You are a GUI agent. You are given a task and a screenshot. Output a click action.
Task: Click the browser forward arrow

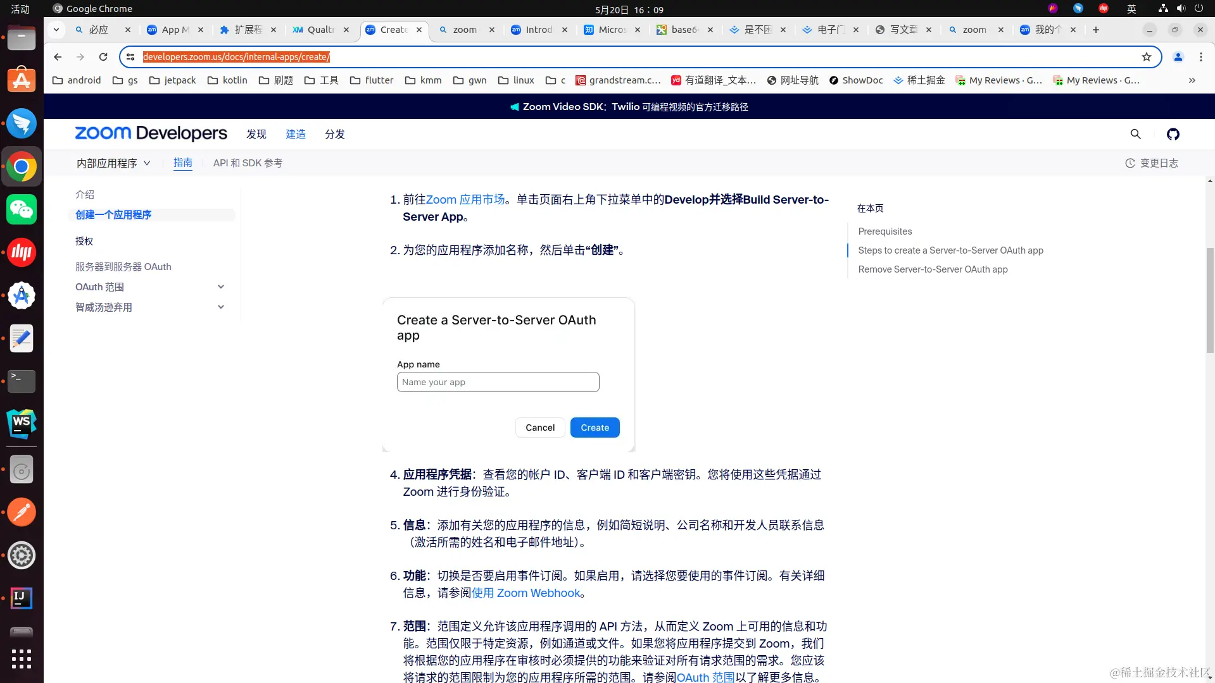click(80, 57)
